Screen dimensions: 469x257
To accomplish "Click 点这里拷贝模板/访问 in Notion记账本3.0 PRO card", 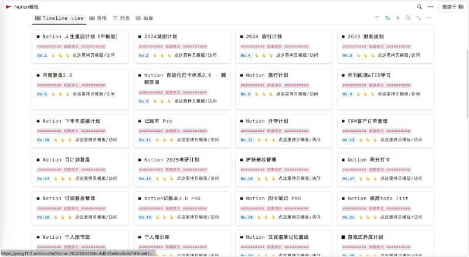I will click(198, 217).
